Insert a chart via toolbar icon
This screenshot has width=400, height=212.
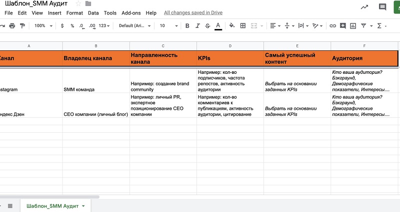click(x=353, y=25)
